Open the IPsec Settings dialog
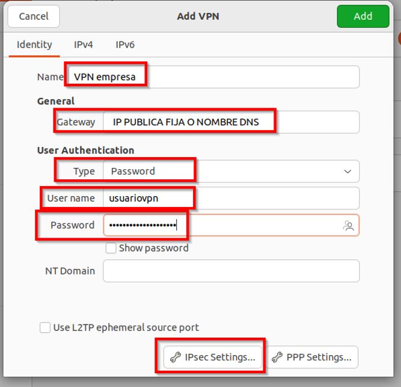The height and width of the screenshot is (387, 401). pyautogui.click(x=213, y=358)
